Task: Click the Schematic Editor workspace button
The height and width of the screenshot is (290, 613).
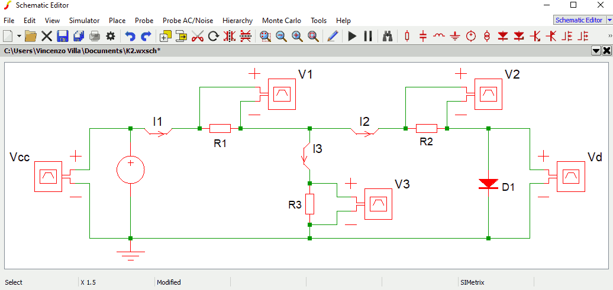Action: (x=579, y=20)
